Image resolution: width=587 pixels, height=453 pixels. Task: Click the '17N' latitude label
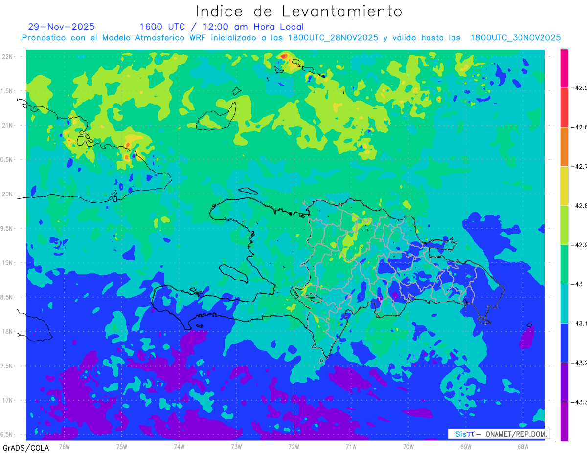pos(8,400)
